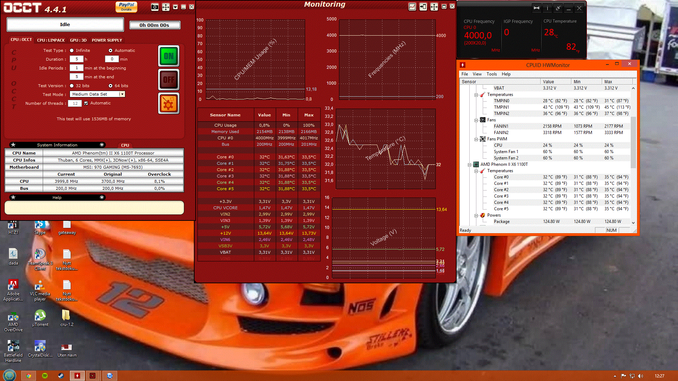678x381 pixels.
Task: Click the Monitoring dock-to-window icon
Action: 423,7
